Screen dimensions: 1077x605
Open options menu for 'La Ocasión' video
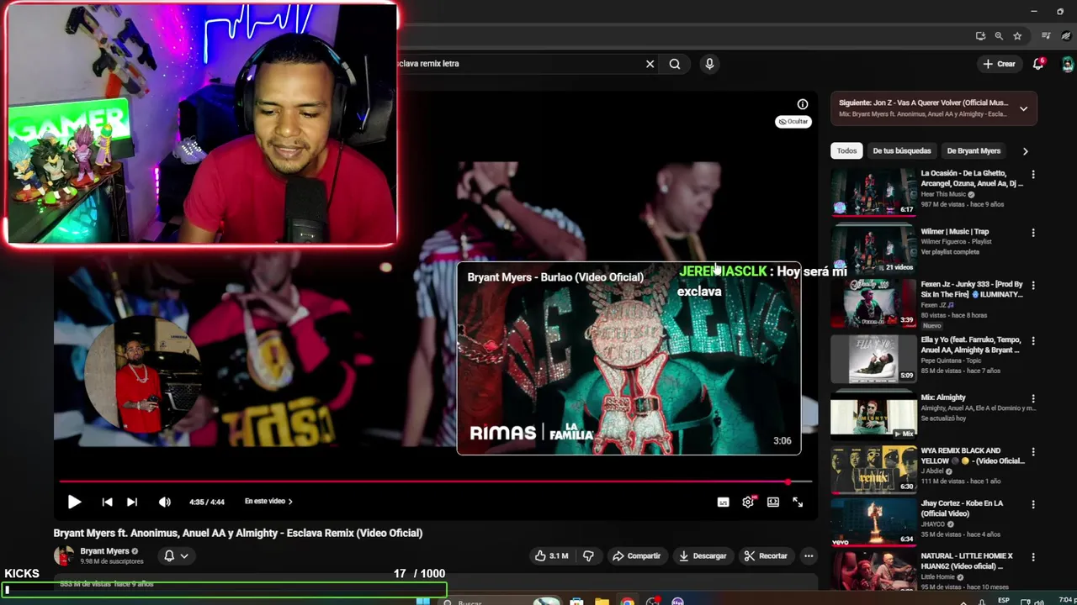tap(1033, 175)
